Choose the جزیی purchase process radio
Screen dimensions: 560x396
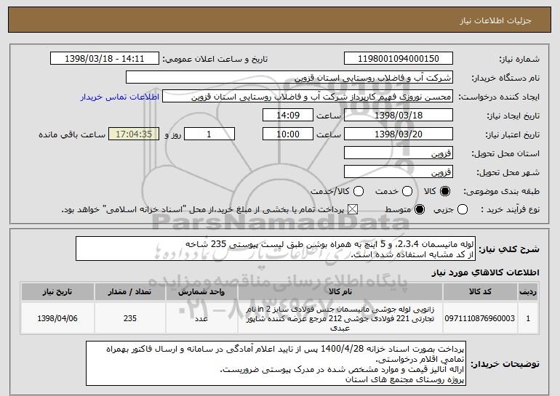pyautogui.click(x=463, y=209)
